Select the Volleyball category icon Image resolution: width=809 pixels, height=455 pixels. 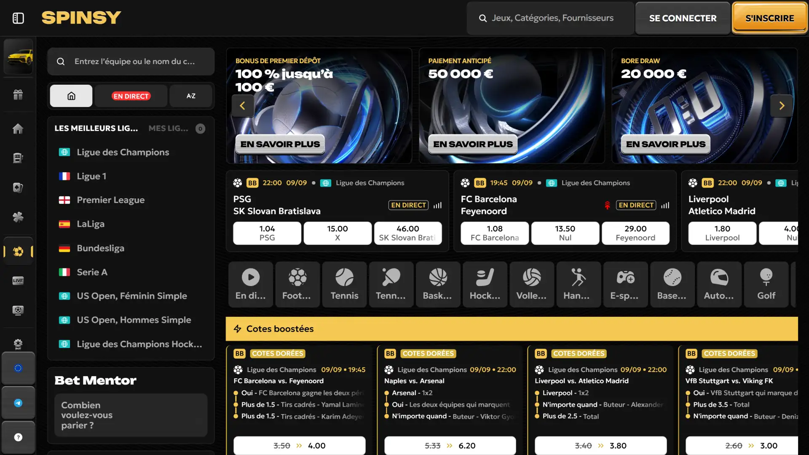point(532,284)
